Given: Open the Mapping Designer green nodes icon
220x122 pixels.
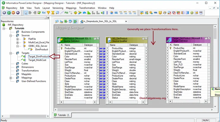Looking at the screenshot, I should point(75,21).
